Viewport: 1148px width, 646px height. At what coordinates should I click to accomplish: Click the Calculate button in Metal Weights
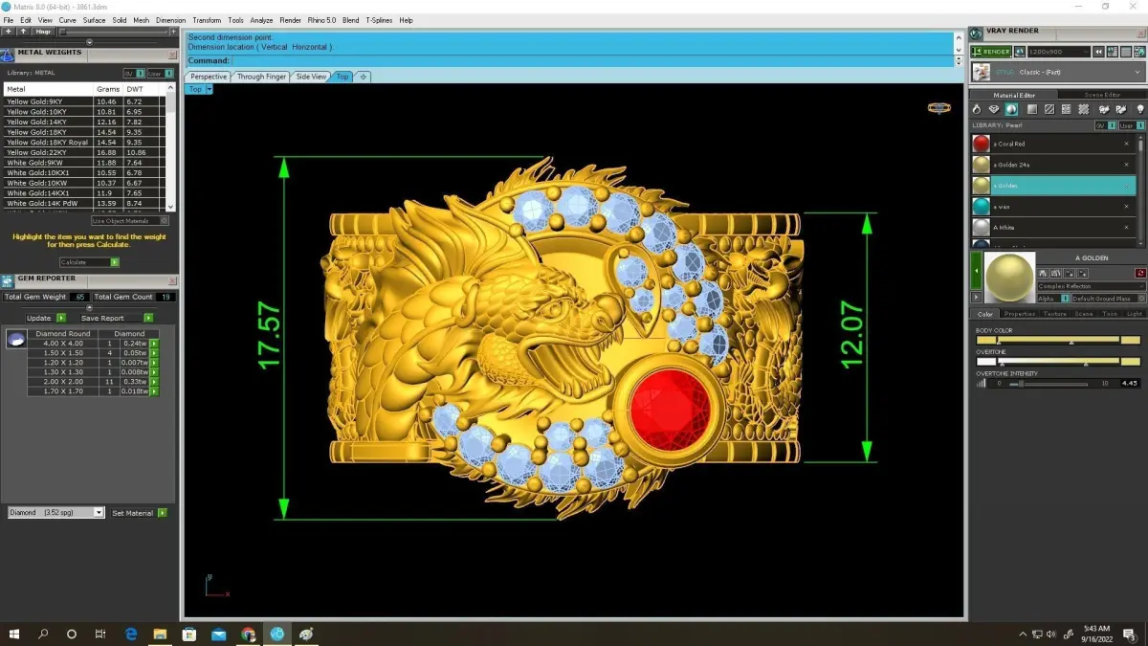(x=89, y=261)
